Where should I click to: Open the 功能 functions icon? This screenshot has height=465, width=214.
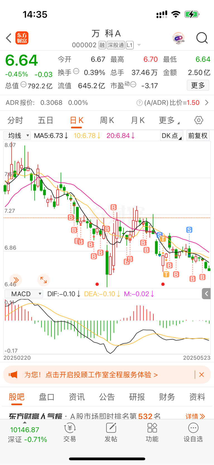[x=152, y=432]
